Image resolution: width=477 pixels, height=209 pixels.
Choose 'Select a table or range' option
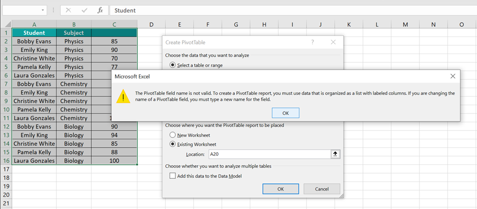[173, 65]
